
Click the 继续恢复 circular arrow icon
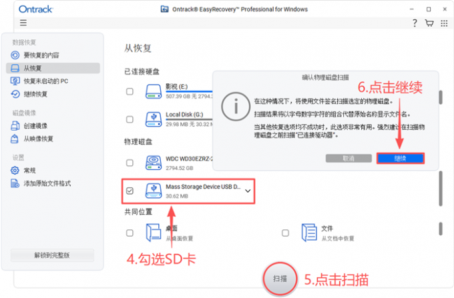pyautogui.click(x=15, y=94)
